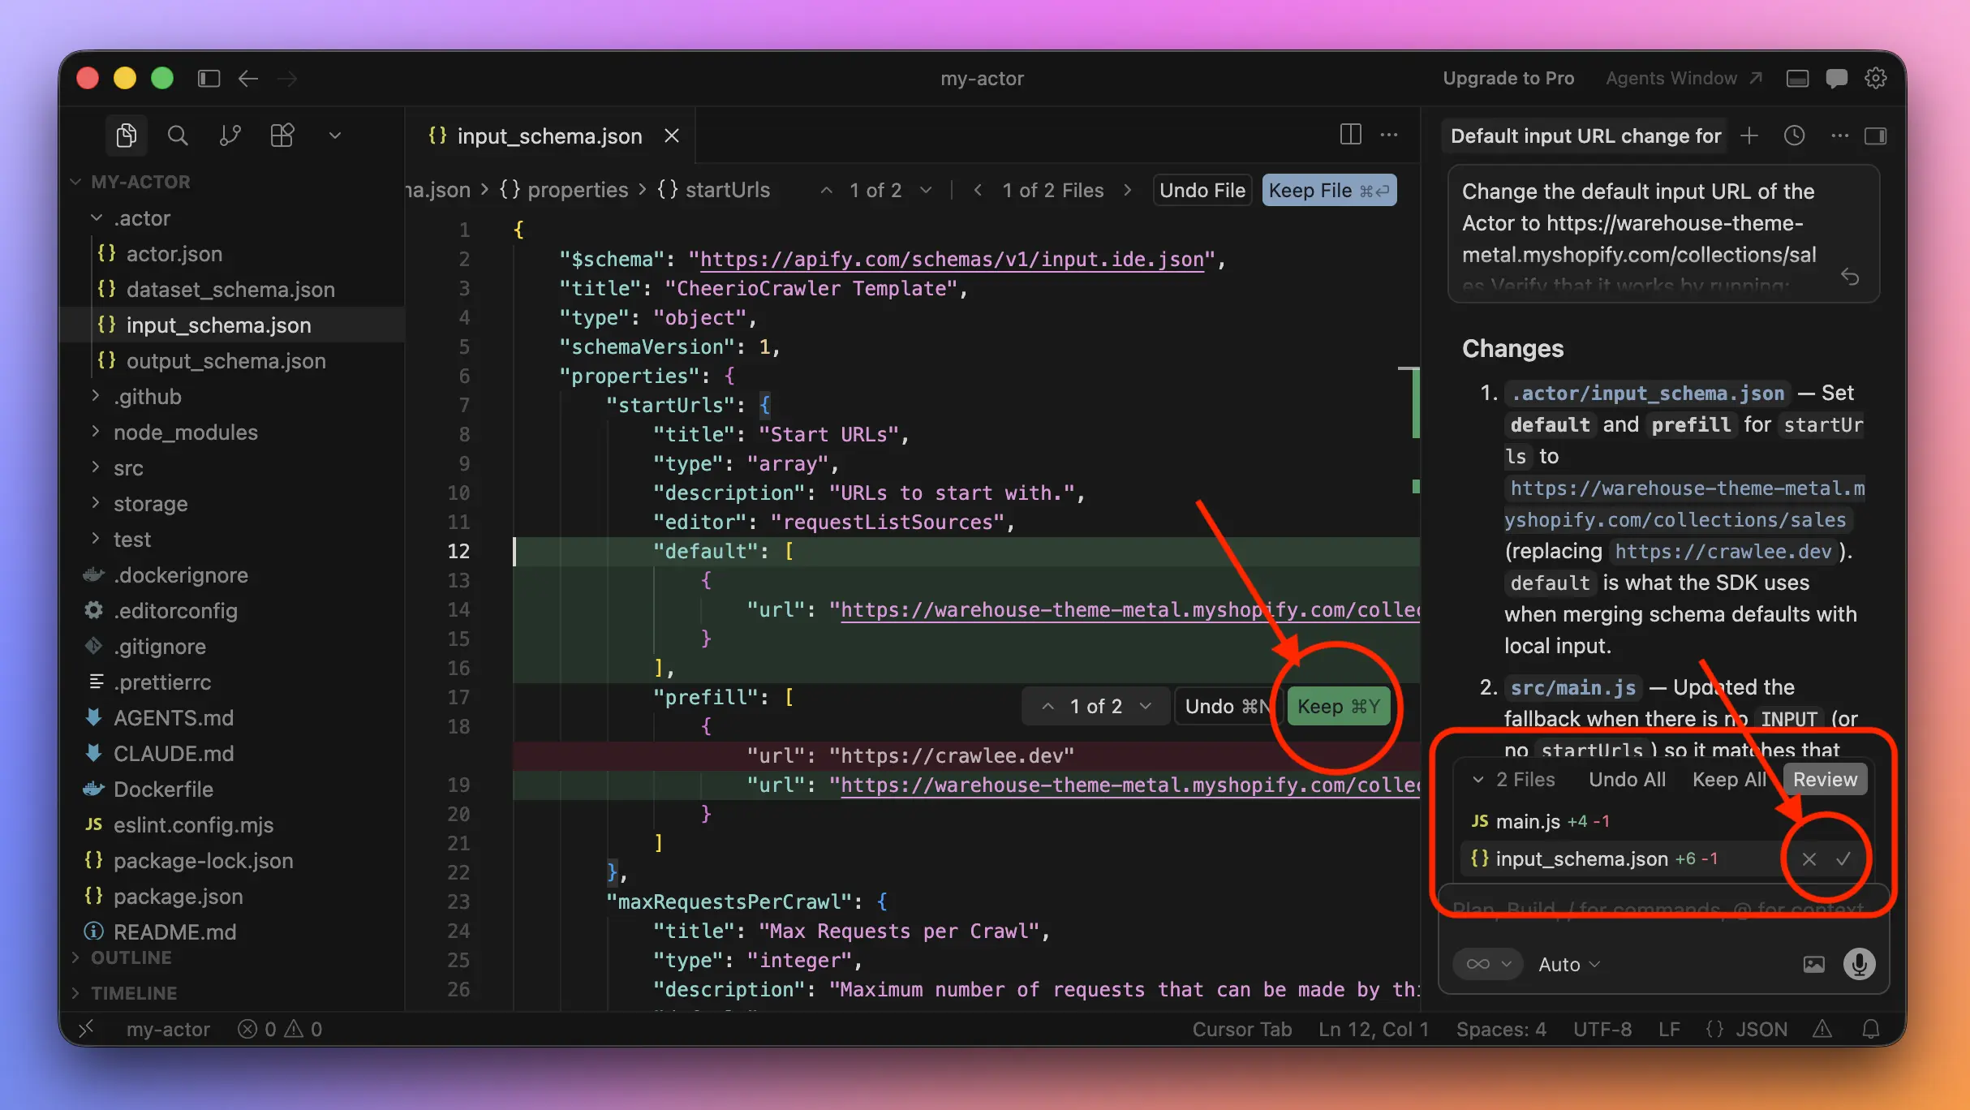Viewport: 1970px width, 1110px height.
Task: Collapse the .actor folder
Action: (142, 218)
